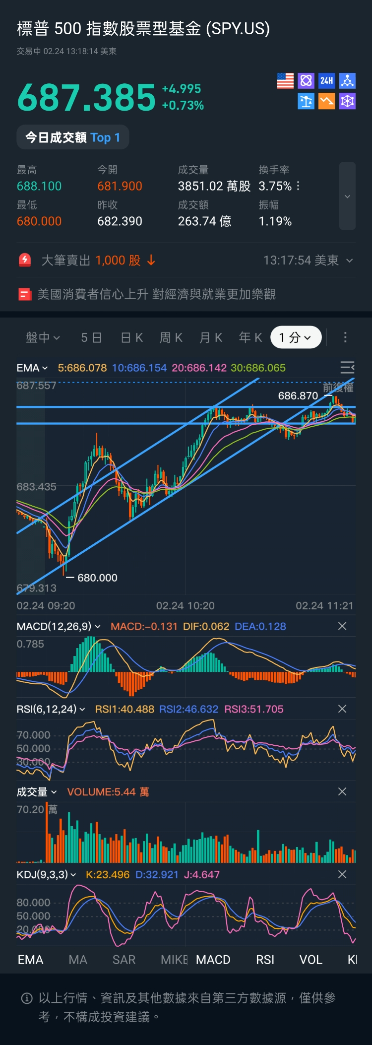Tap the purple hexagon cube icon

(347, 101)
